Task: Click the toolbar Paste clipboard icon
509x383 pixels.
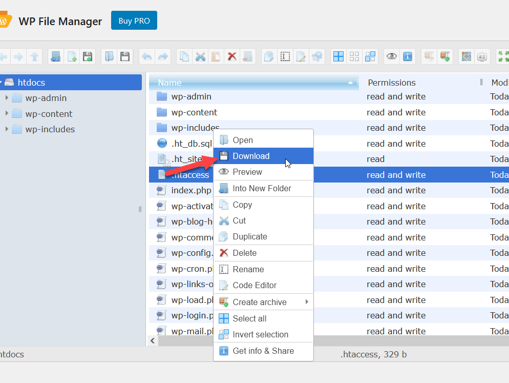Action: coord(216,57)
